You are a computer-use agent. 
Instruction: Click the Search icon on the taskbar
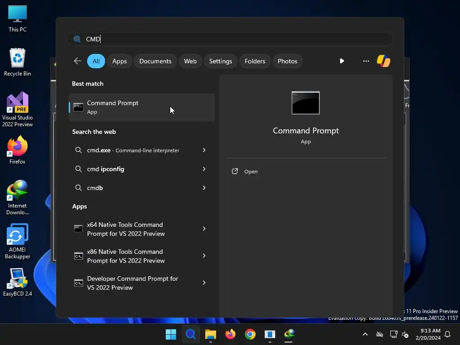(190, 334)
